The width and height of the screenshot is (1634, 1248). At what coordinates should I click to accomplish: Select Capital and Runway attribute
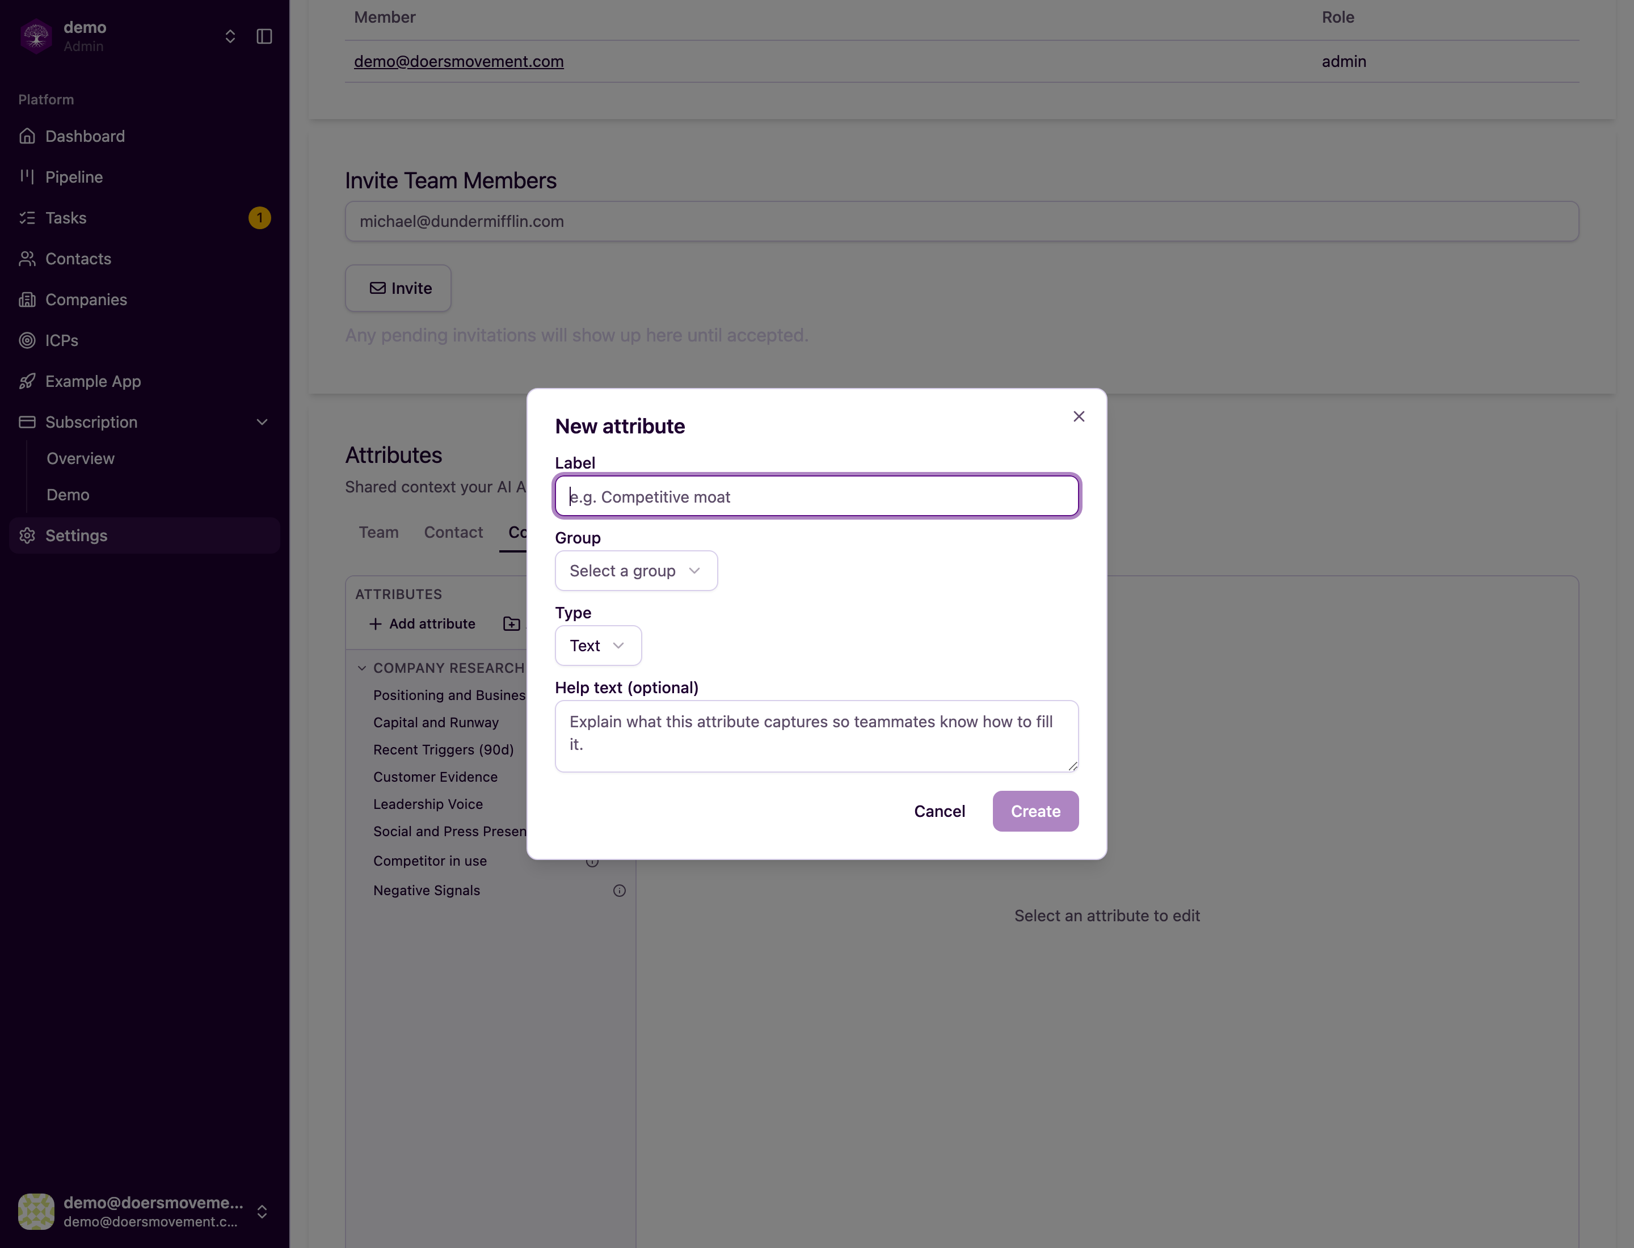coord(436,723)
